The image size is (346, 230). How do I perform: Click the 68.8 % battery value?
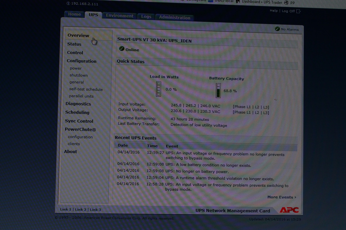(230, 91)
